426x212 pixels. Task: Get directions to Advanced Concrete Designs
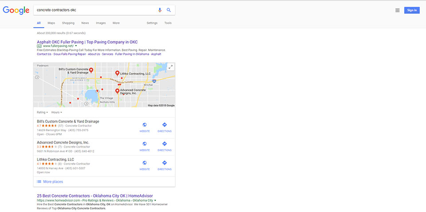164,146
